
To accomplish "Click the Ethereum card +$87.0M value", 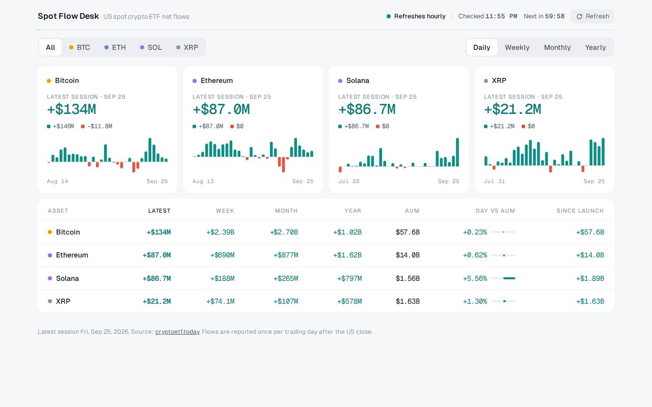I will click(x=221, y=109).
